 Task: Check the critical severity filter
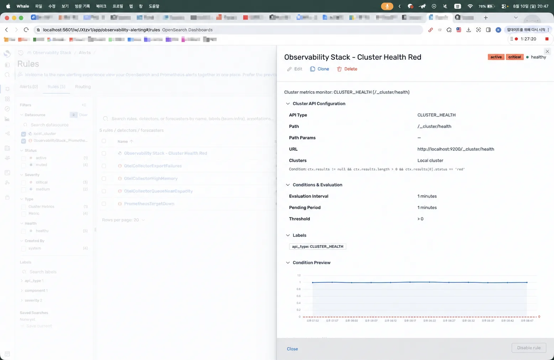[x=23, y=182]
